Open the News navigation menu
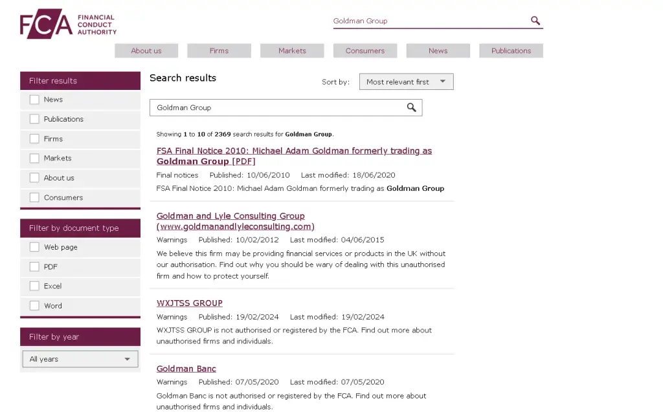This screenshot has height=412, width=663. click(x=438, y=50)
